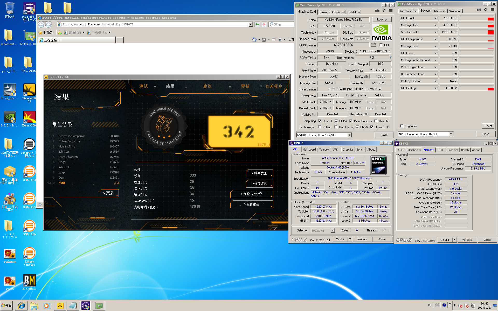Open the GPU selector dropdown in left GPU-Z
Image resolution: width=498 pixels, height=311 pixels.
349,135
